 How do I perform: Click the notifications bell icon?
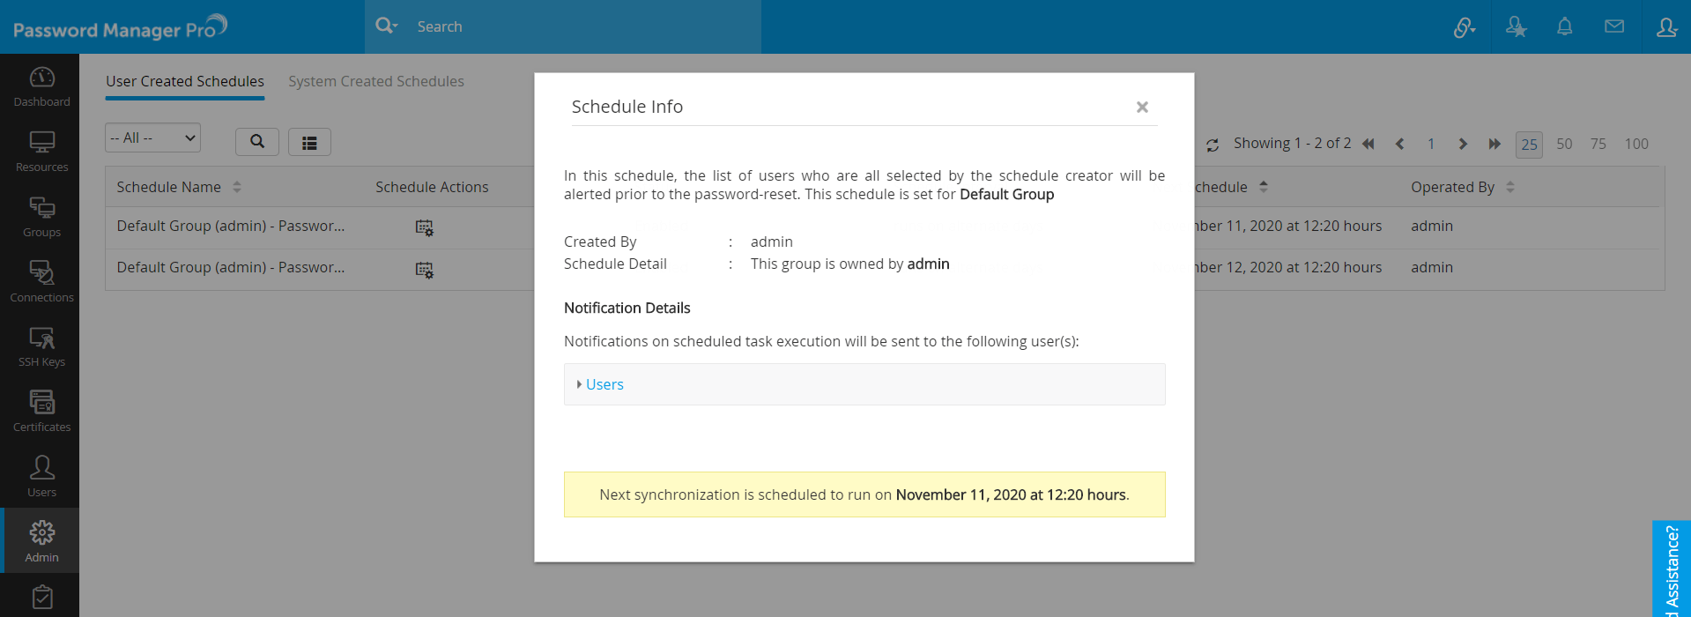(1564, 26)
